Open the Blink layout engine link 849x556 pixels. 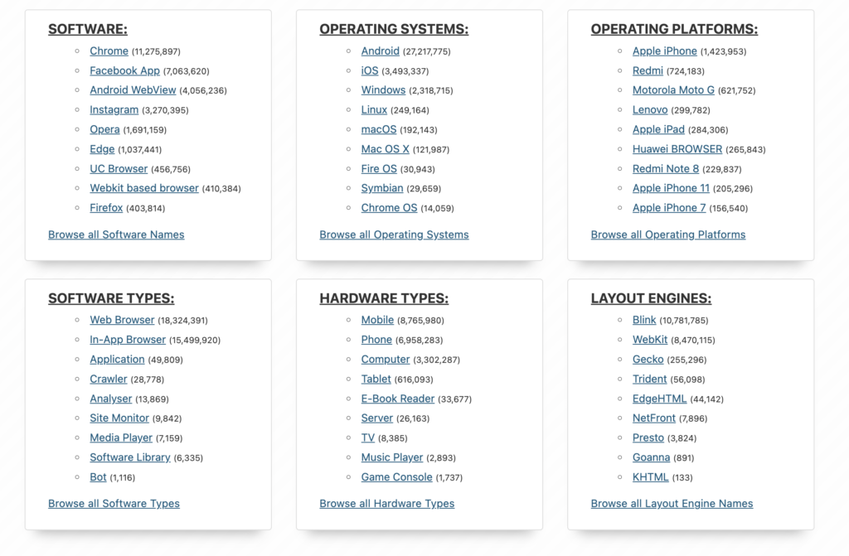[644, 320]
